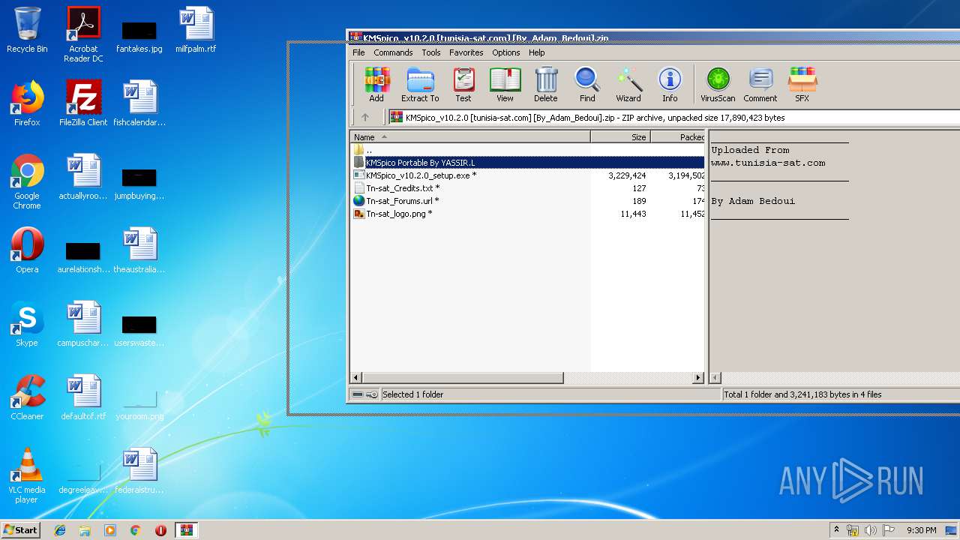This screenshot has width=960, height=540.
Task: Select campuschar document on desktop
Action: tap(83, 324)
